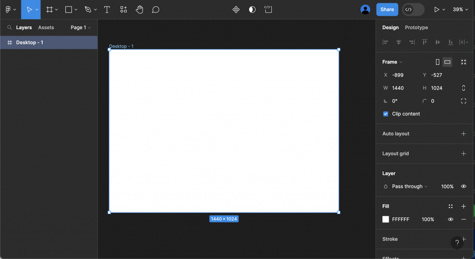Add a new fill with plus

[x=463, y=206]
